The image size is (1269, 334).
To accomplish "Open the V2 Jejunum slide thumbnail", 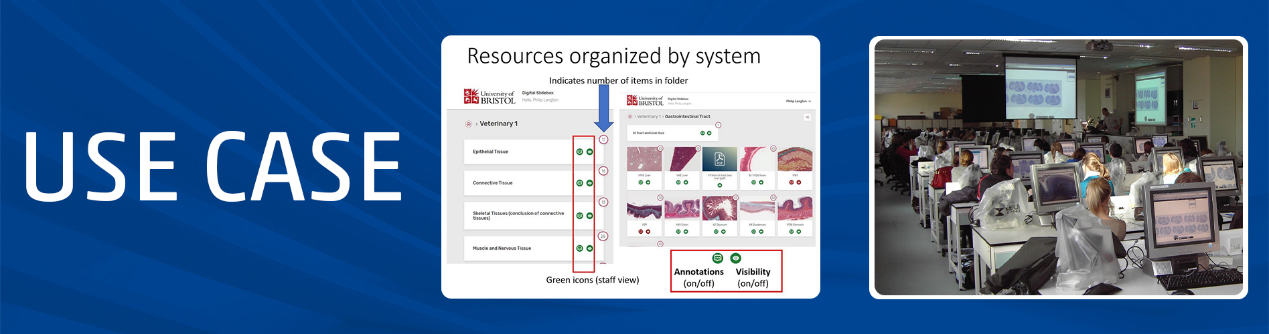I will (x=719, y=208).
